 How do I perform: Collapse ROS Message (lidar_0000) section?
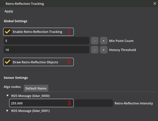[8, 96]
